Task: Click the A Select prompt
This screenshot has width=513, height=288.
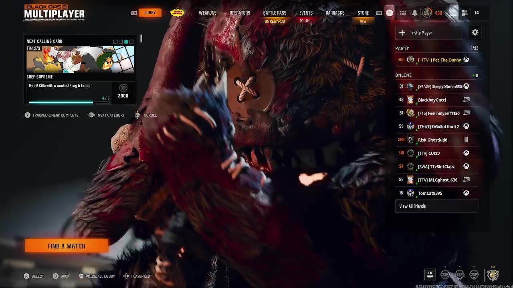Action: coord(34,276)
